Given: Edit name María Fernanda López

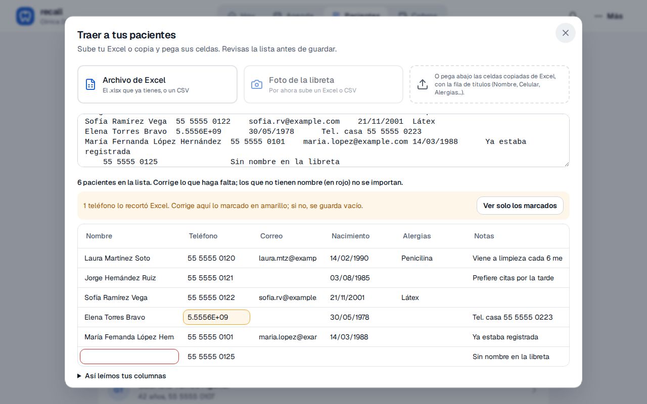Looking at the screenshot, I should [x=129, y=337].
